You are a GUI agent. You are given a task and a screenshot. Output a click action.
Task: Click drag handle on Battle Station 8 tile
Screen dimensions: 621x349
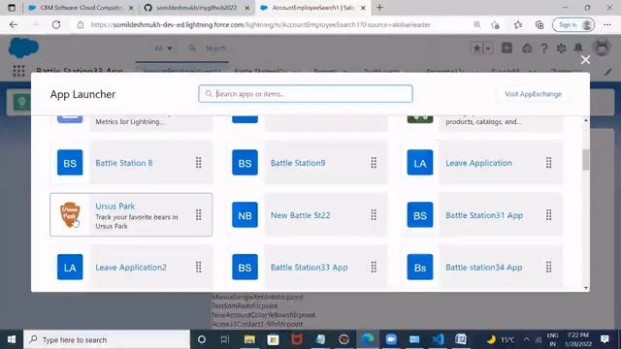click(198, 163)
